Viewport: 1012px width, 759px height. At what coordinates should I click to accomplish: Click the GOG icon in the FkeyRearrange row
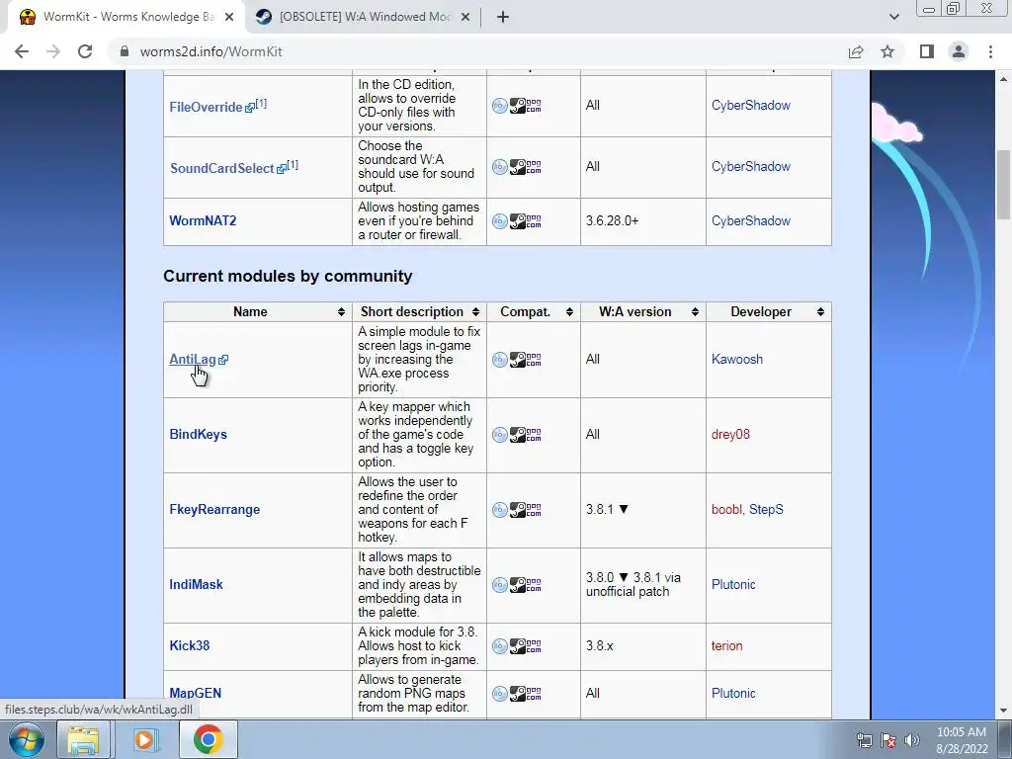point(534,509)
